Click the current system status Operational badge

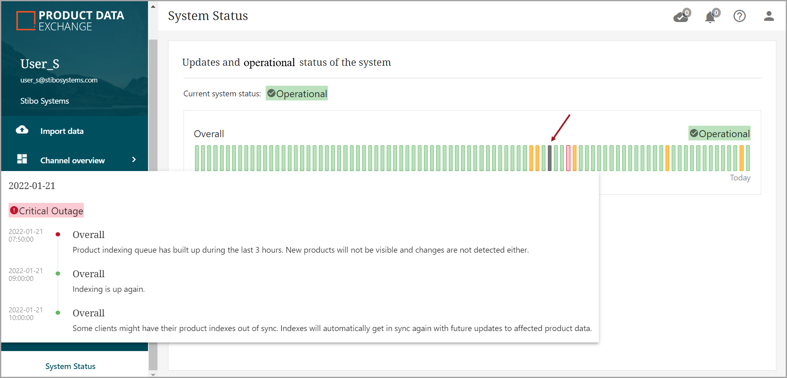297,93
